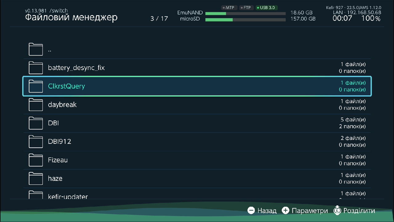Click the ClkrstQuery folder icon
This screenshot has width=394, height=222.
36,86
